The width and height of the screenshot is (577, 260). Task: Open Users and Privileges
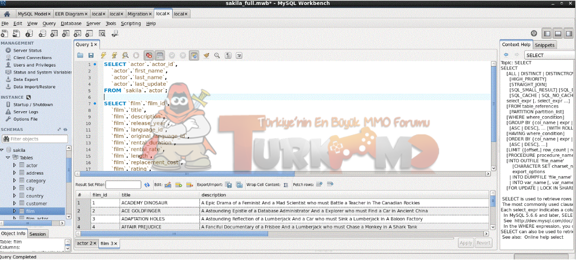pyautogui.click(x=34, y=65)
